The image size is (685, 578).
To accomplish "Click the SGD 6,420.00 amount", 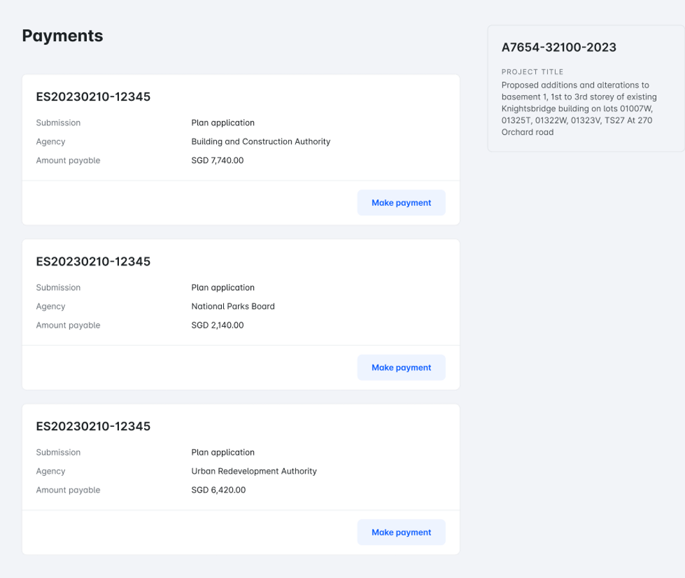I will (218, 490).
